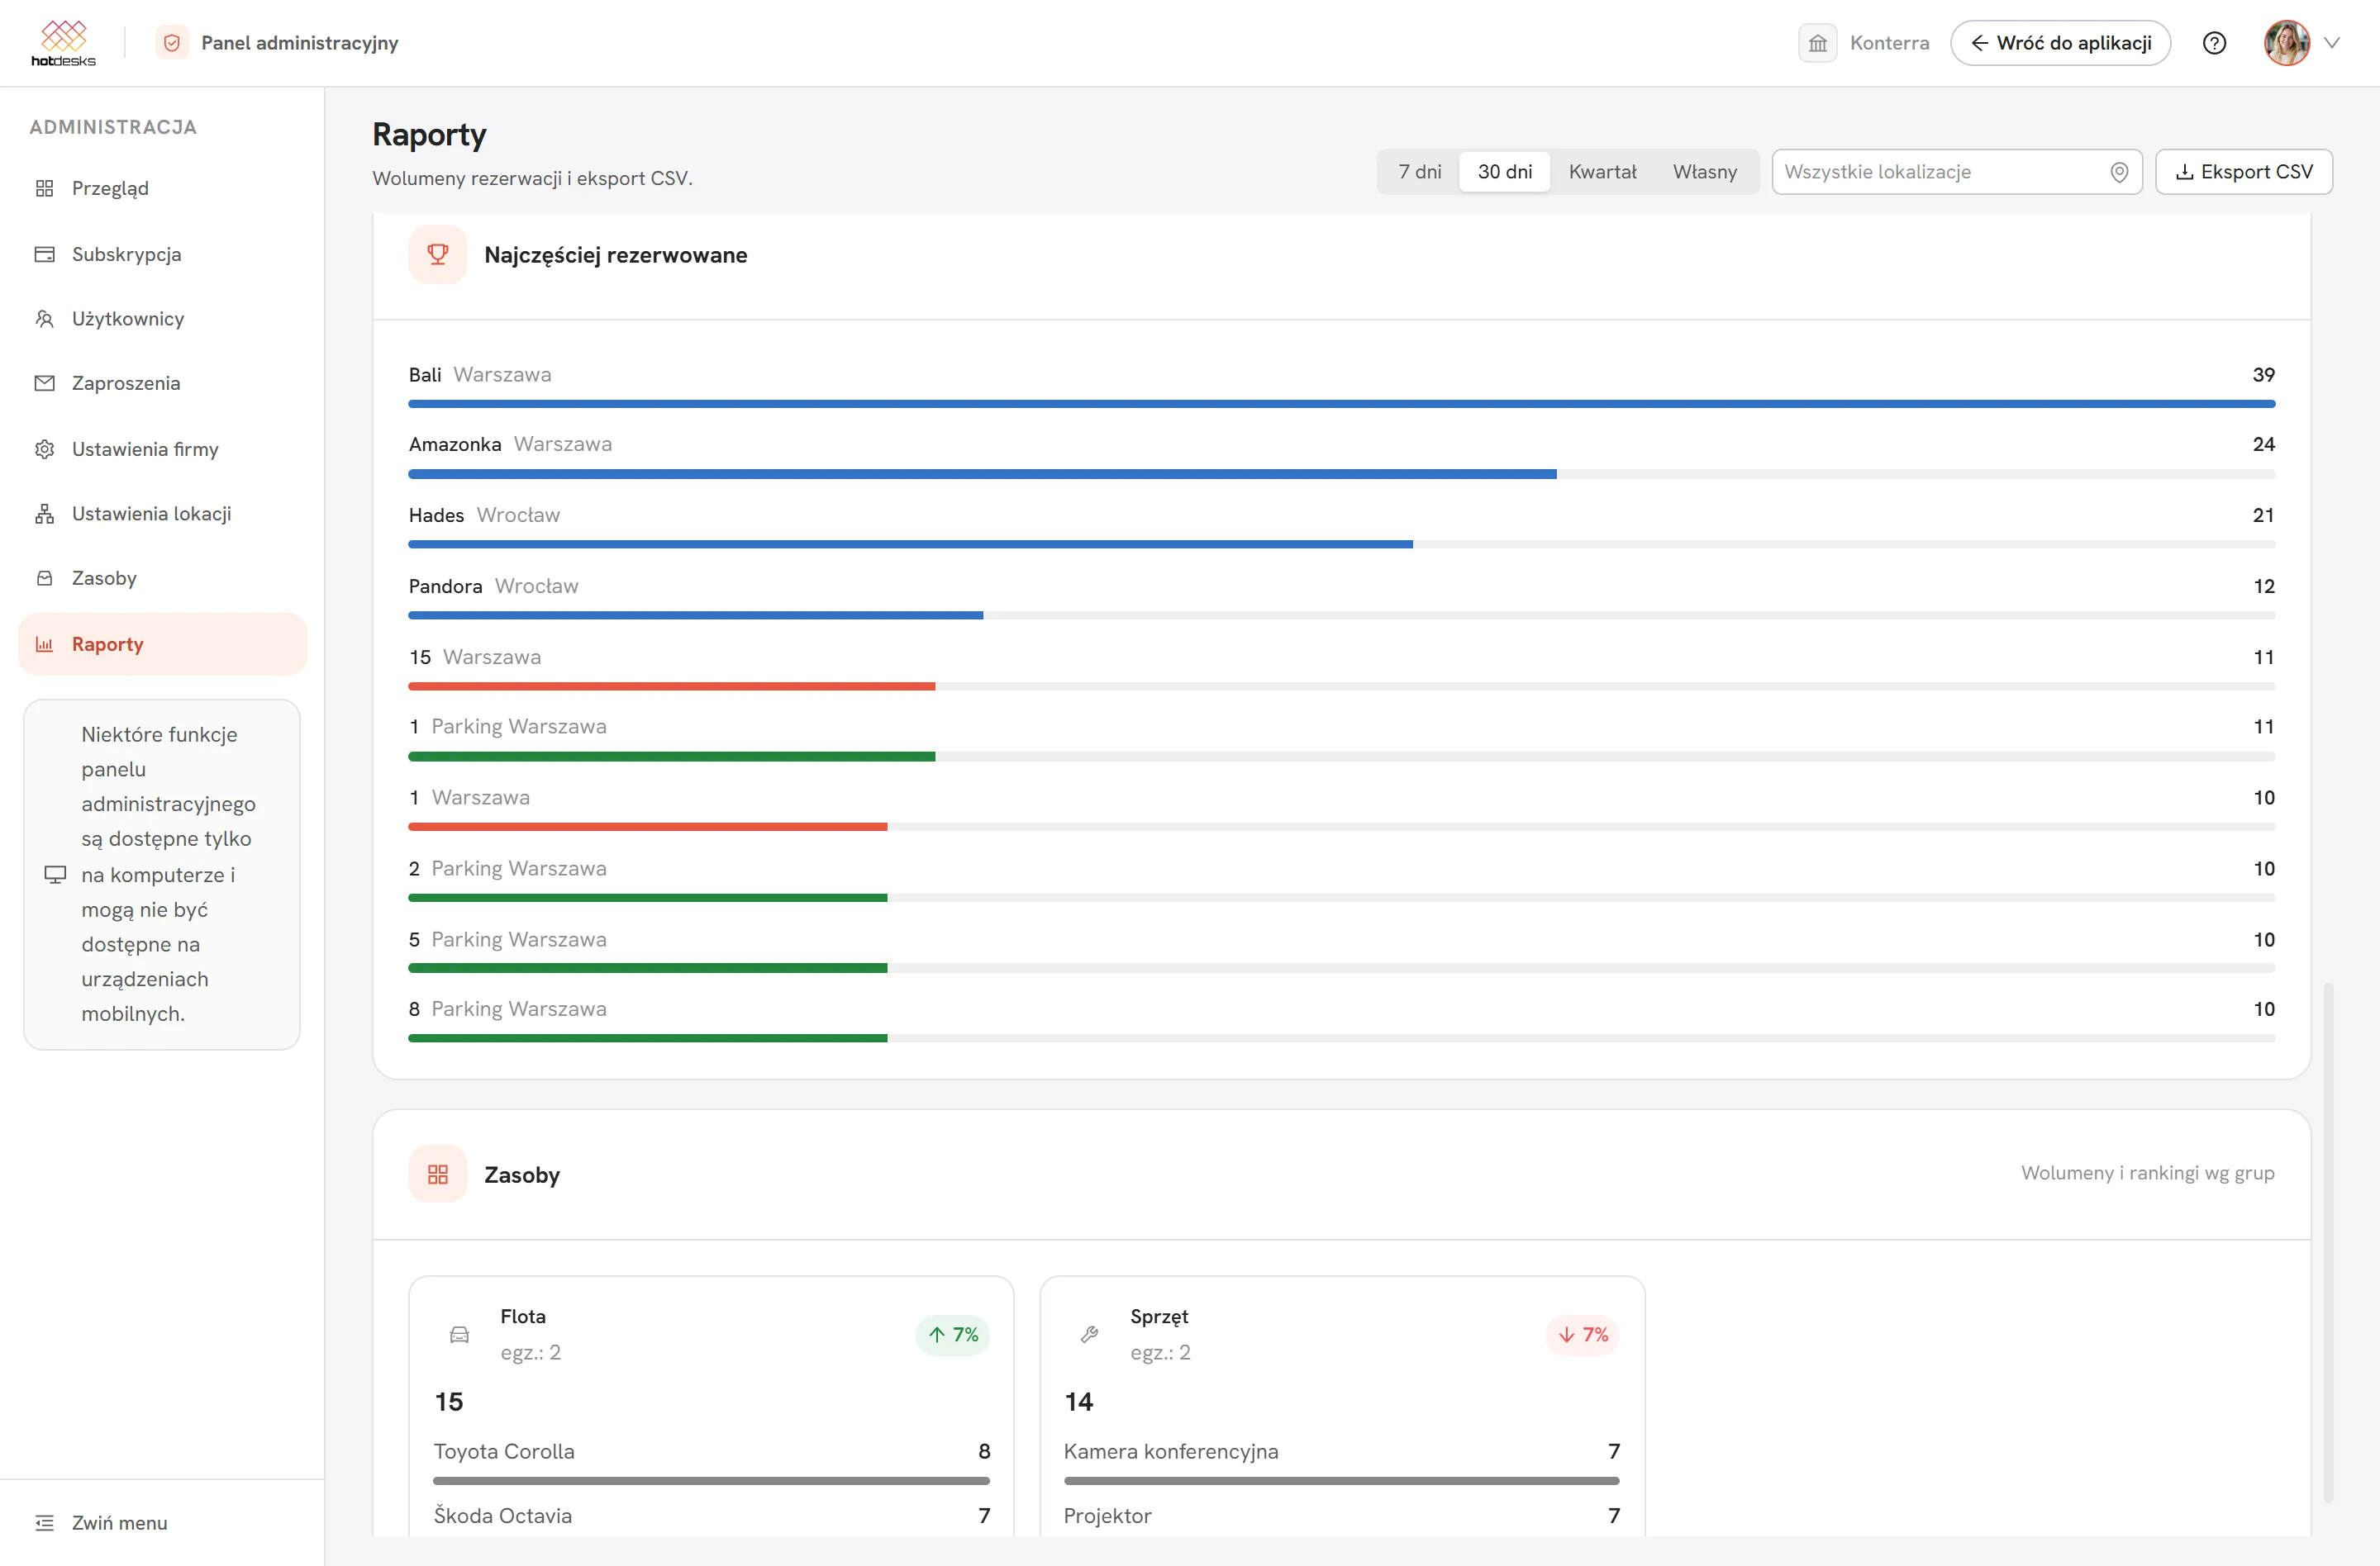Click the page vertical scrollbar
Screen dimensions: 2380x1566
2328,1242
